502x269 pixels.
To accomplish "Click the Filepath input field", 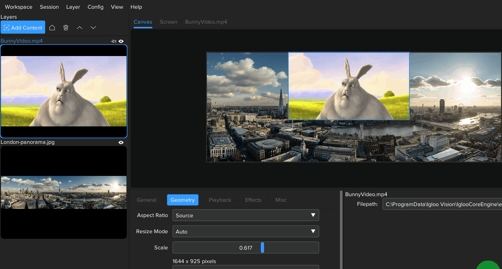I will click(442, 204).
